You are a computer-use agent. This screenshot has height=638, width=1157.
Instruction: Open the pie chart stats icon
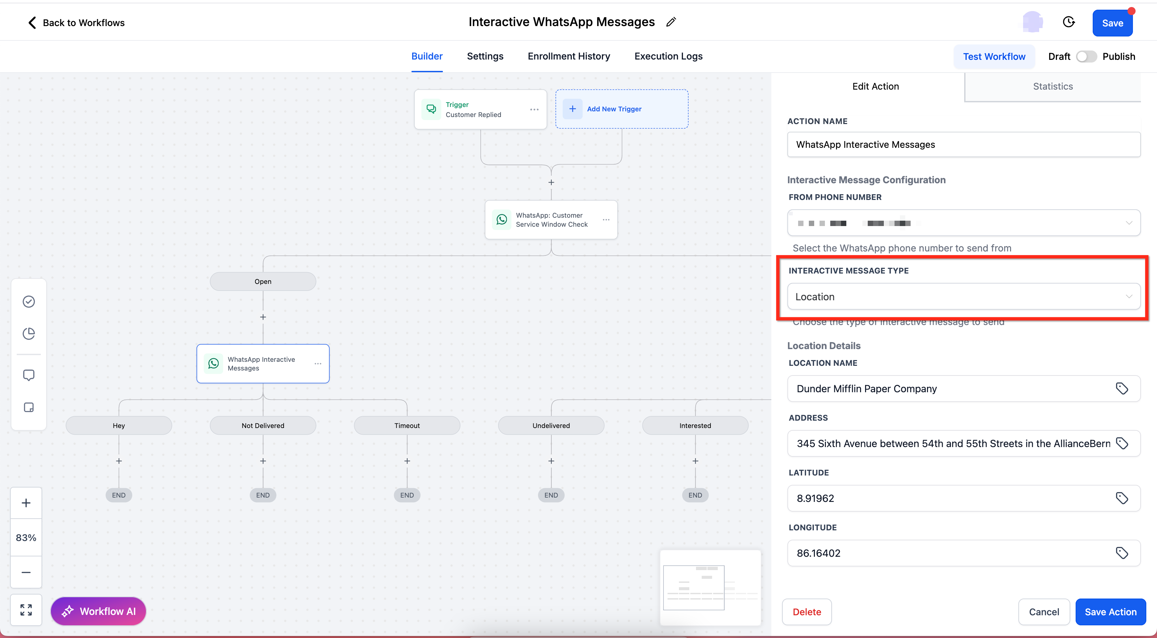click(29, 334)
